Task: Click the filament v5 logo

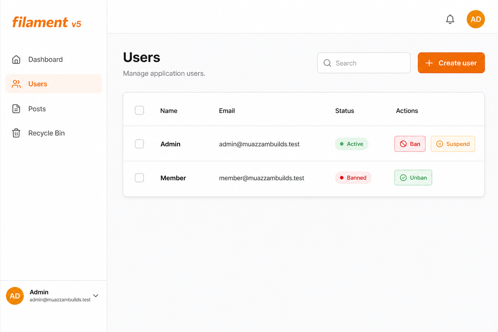Action: pos(47,23)
